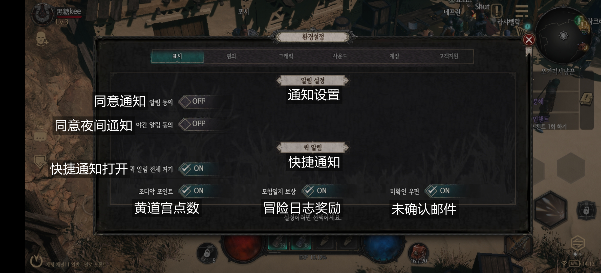Open the inventory bag icon showing 16/70
Viewport: 601px width, 273px height.
click(x=418, y=254)
